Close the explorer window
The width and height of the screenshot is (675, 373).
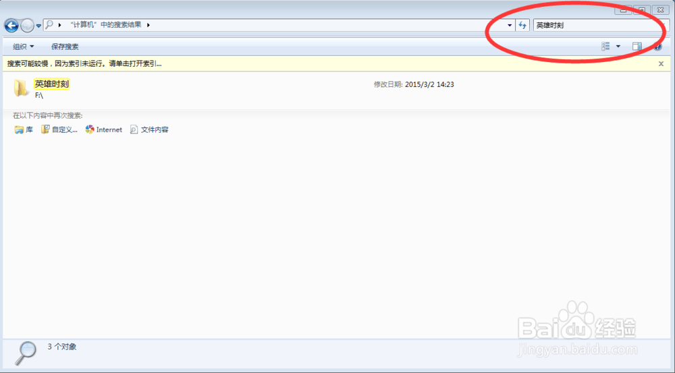[x=660, y=9]
